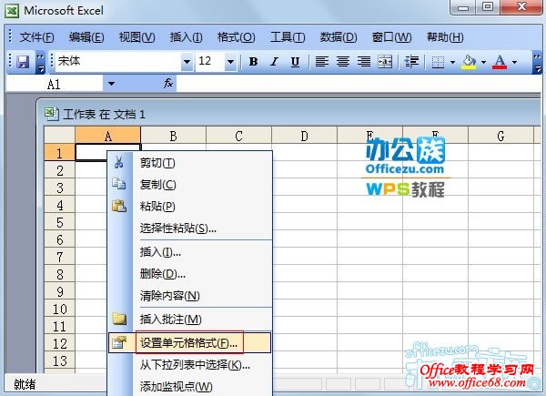Center align text
Viewport: 546px width, 396px height.
click(343, 62)
